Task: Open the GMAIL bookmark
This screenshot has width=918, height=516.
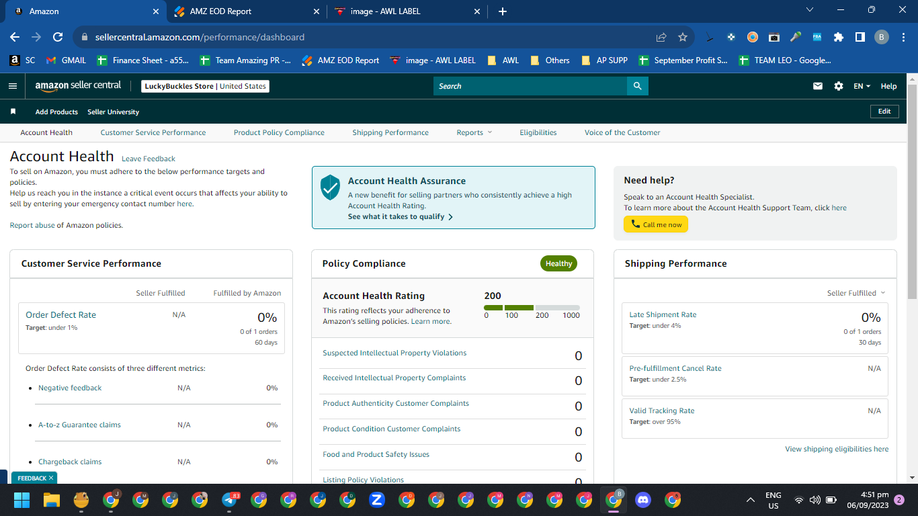Action: coord(66,60)
